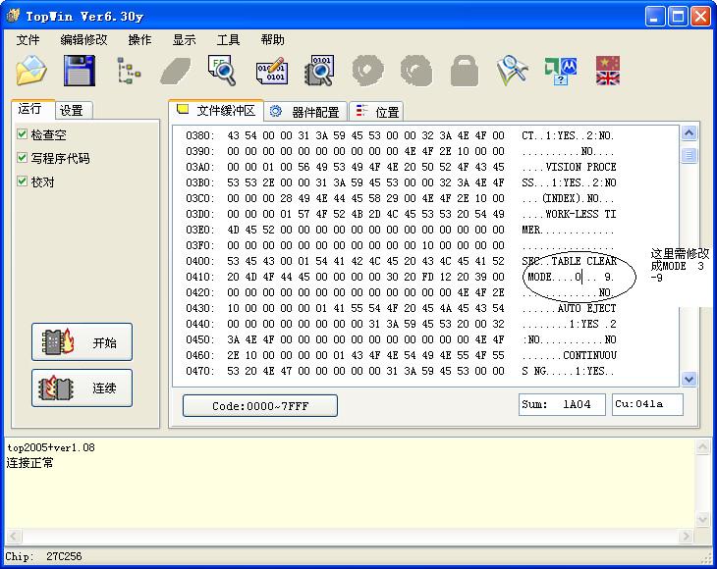Image resolution: width=717 pixels, height=569 pixels.
Task: Click hex view scrollbar down arrow
Action: point(689,379)
